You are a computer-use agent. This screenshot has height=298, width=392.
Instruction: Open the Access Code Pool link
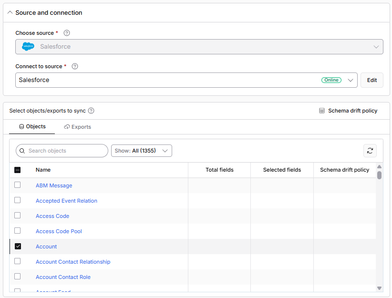(59, 231)
